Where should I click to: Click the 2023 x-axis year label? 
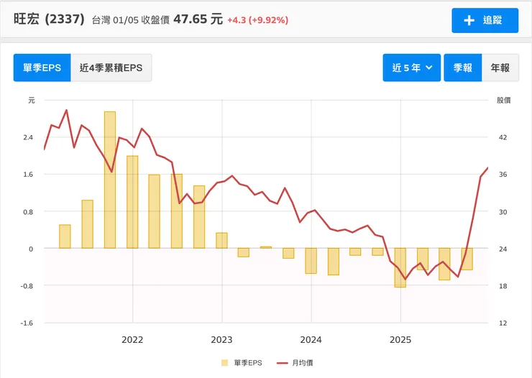(221, 340)
